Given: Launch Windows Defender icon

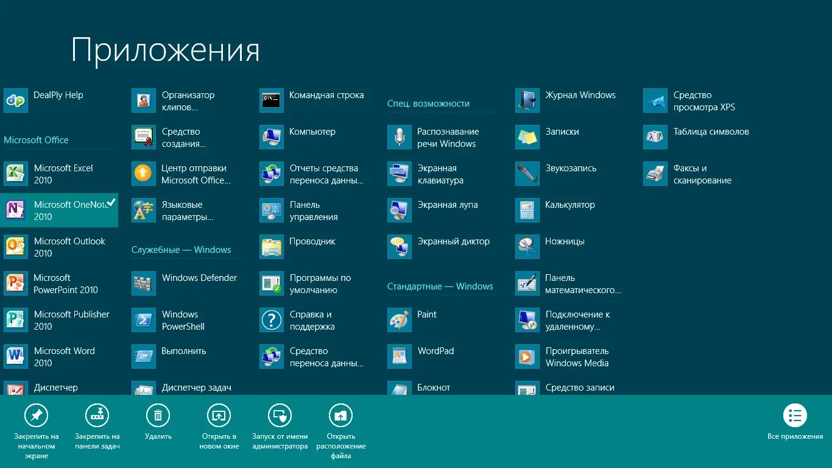Looking at the screenshot, I should [144, 283].
